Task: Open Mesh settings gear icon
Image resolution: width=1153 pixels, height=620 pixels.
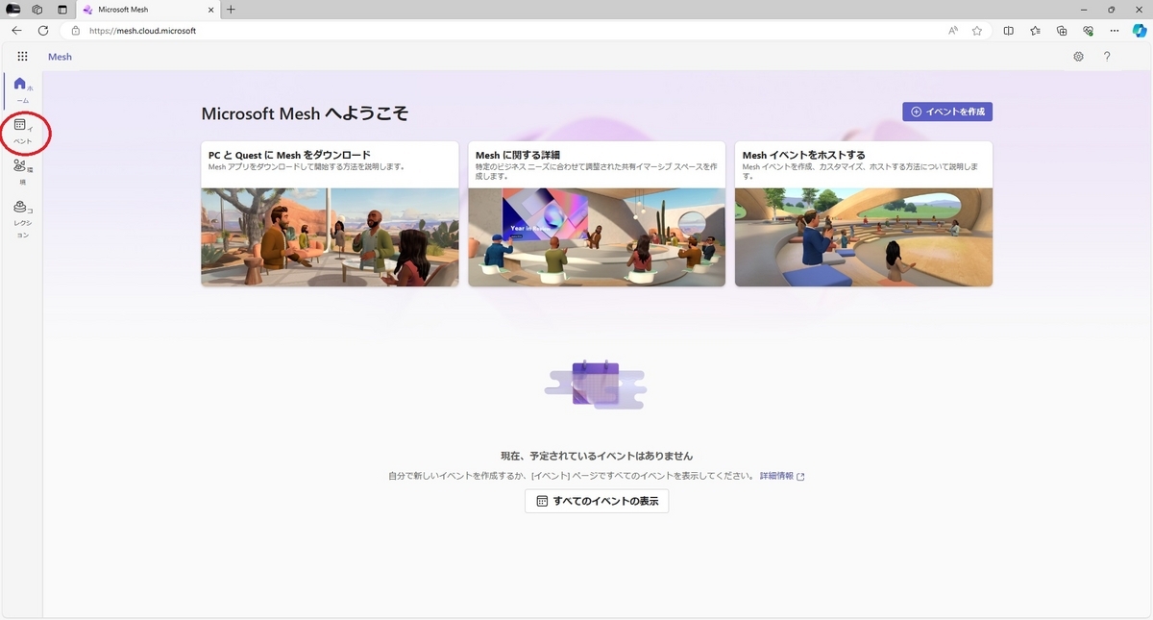Action: [x=1079, y=57]
